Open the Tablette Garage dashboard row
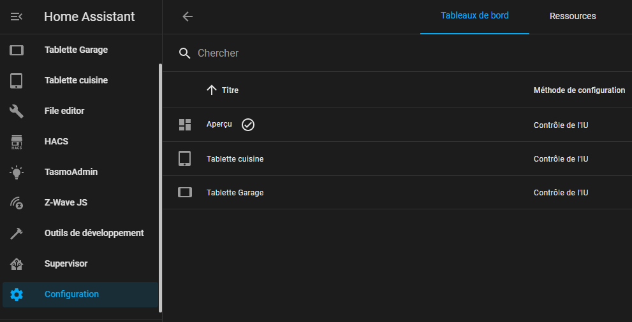Image resolution: width=632 pixels, height=322 pixels. tap(397, 193)
